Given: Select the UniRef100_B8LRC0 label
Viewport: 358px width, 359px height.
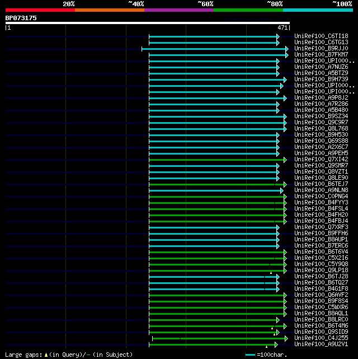Looking at the screenshot, I should tap(321, 320).
